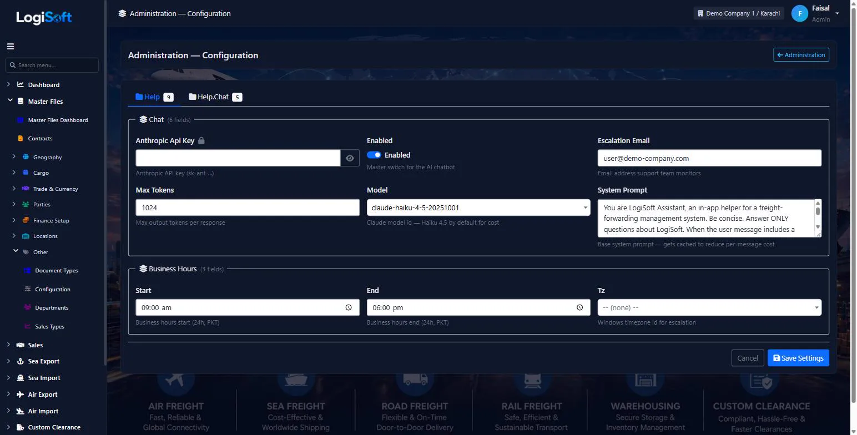
Task: Click the Master Files Dashboard link
Action: click(58, 120)
